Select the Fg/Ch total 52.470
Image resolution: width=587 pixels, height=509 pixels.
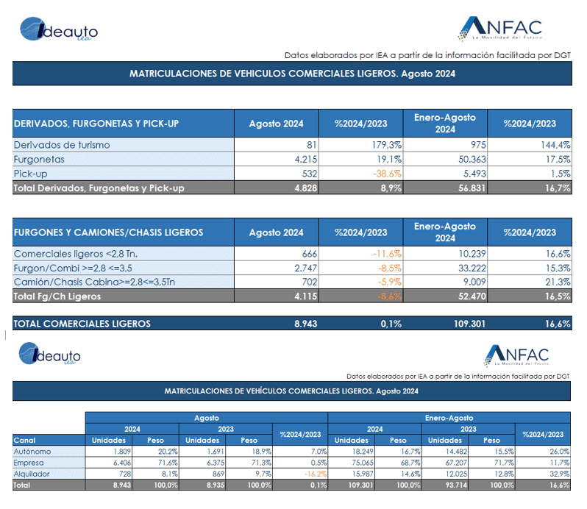472,296
